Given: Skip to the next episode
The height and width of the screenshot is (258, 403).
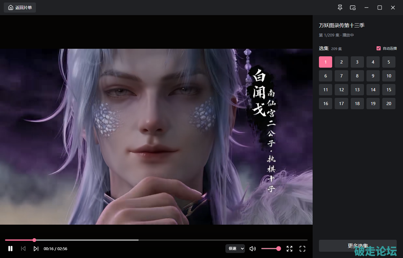Looking at the screenshot, I should tap(36, 249).
